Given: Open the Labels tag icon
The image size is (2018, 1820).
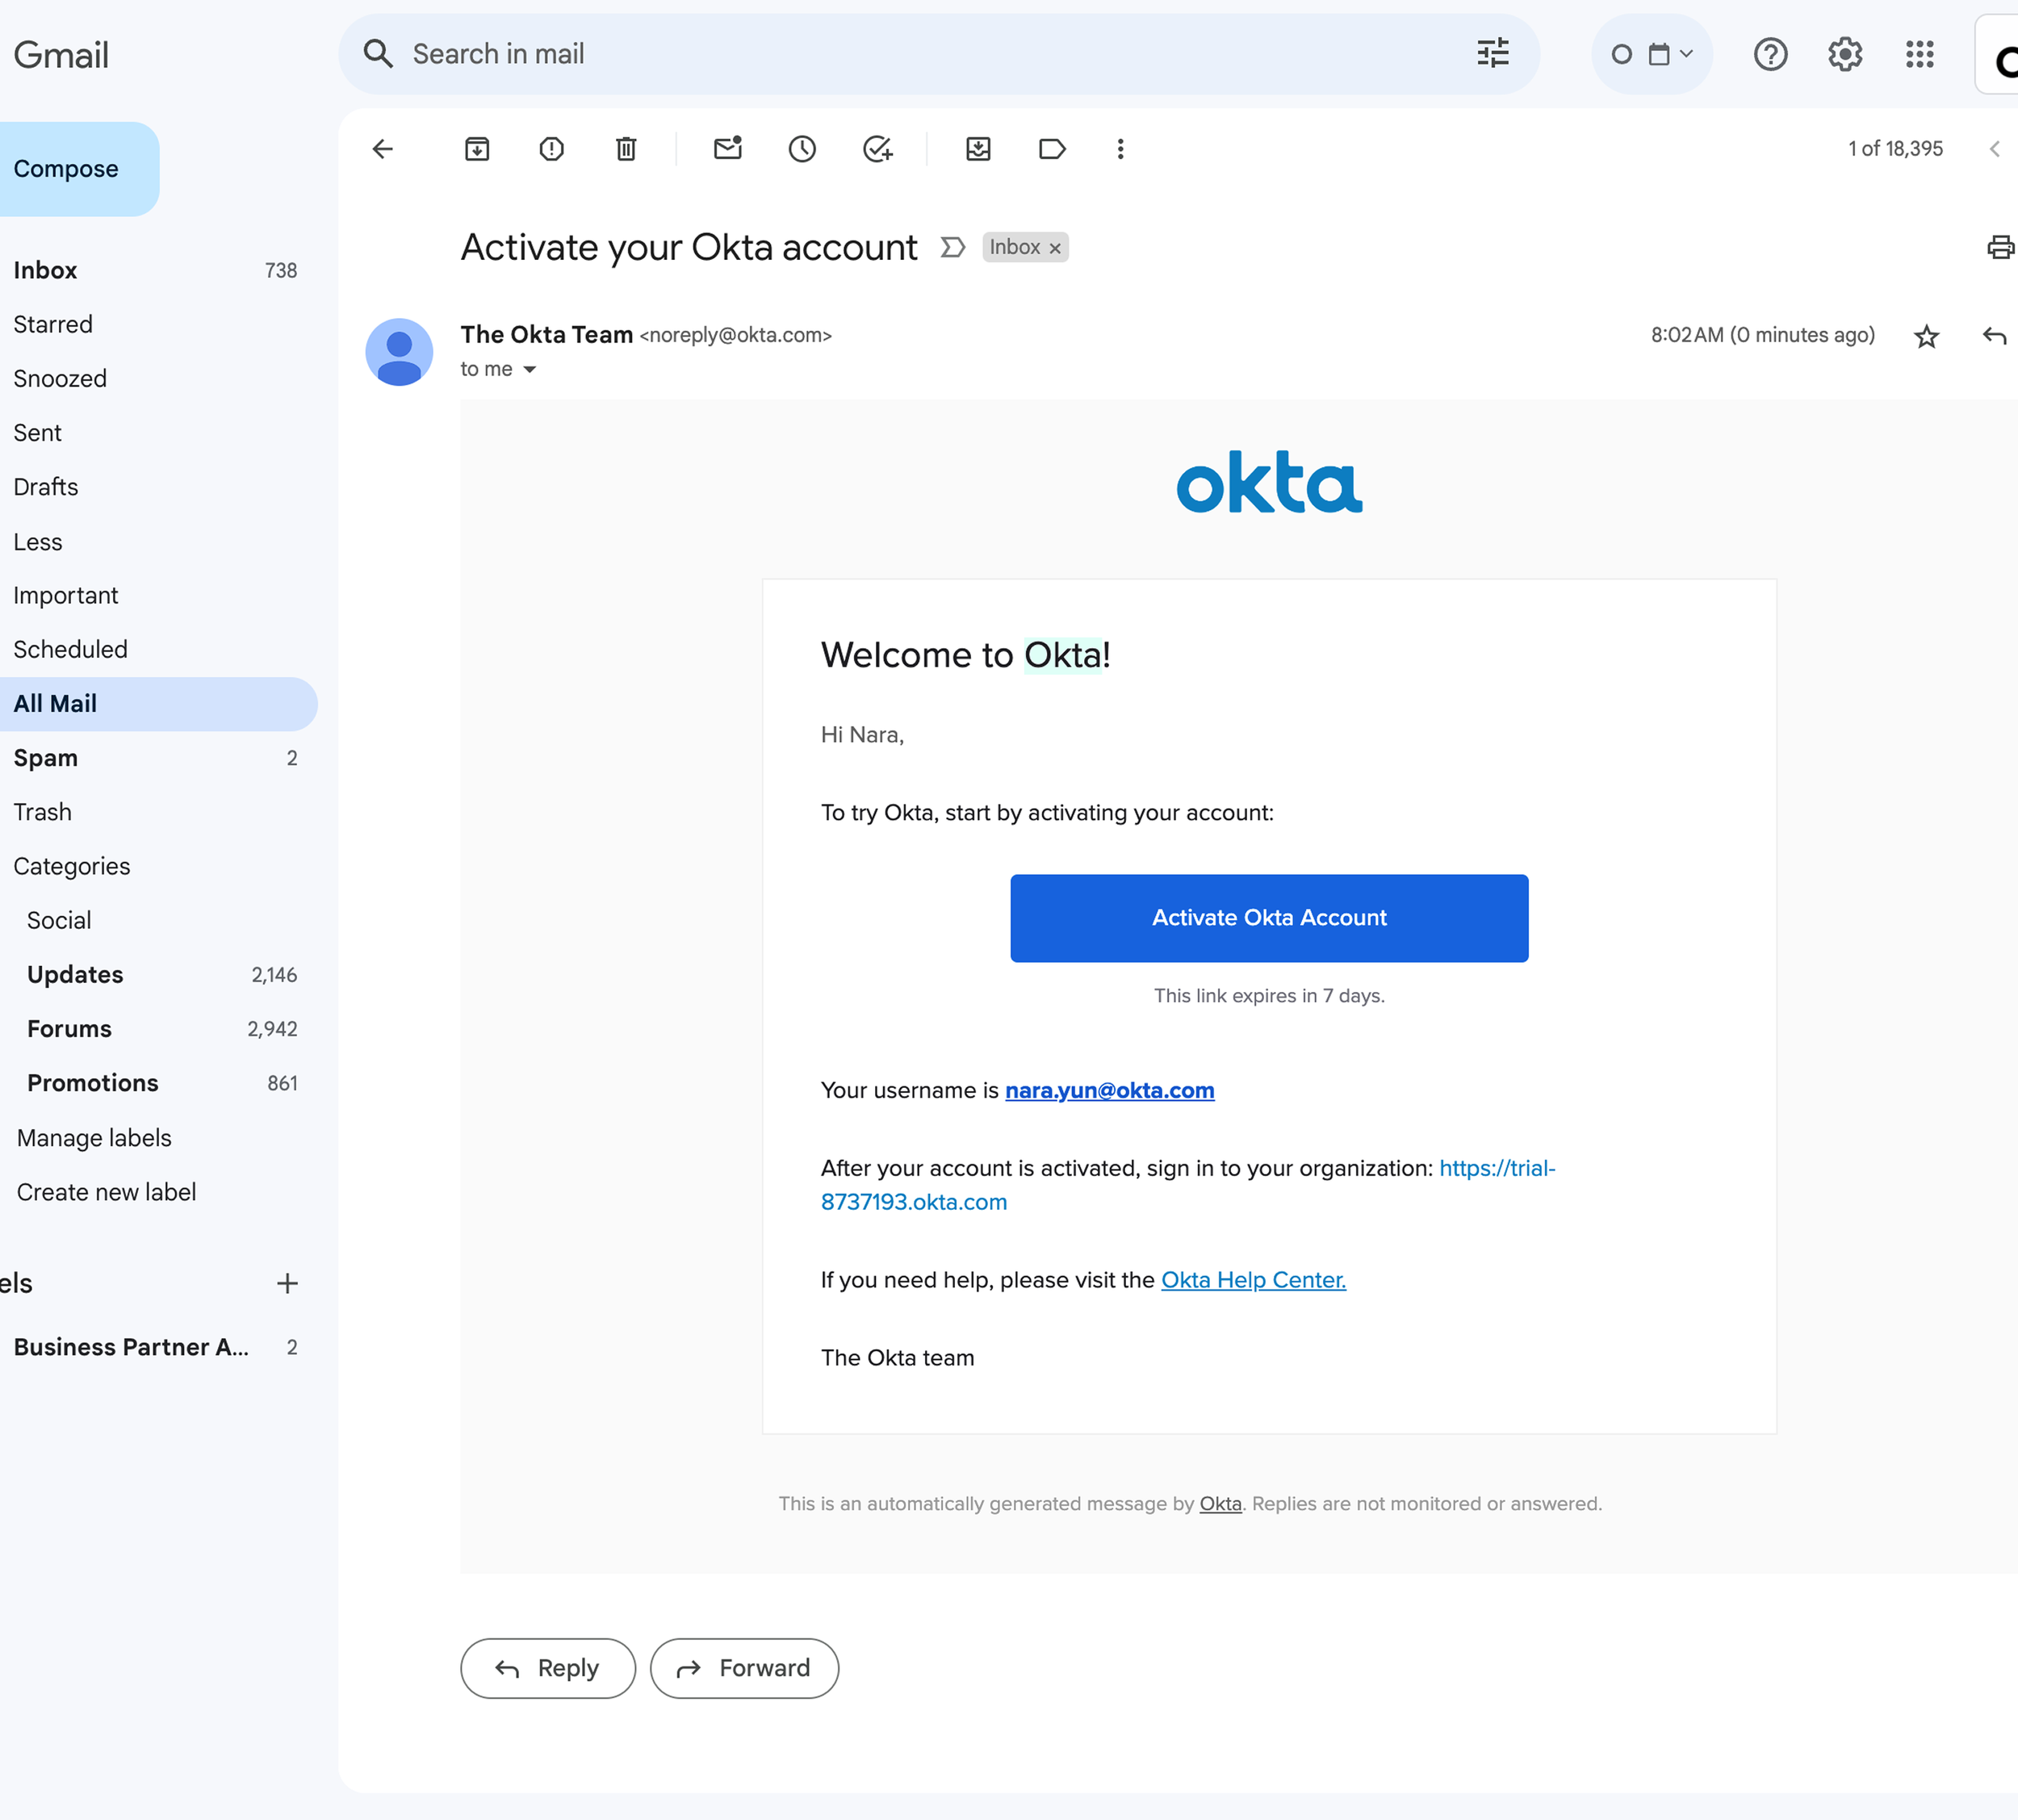Looking at the screenshot, I should coord(1052,149).
